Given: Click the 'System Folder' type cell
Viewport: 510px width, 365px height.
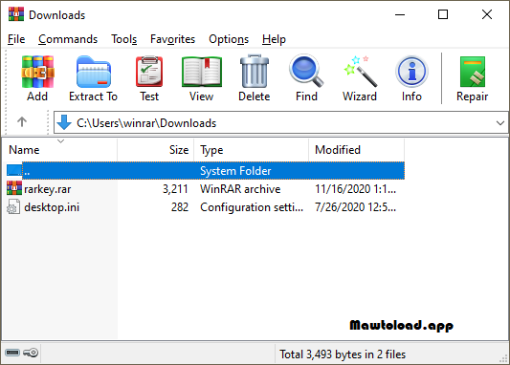Looking at the screenshot, I should tap(235, 171).
